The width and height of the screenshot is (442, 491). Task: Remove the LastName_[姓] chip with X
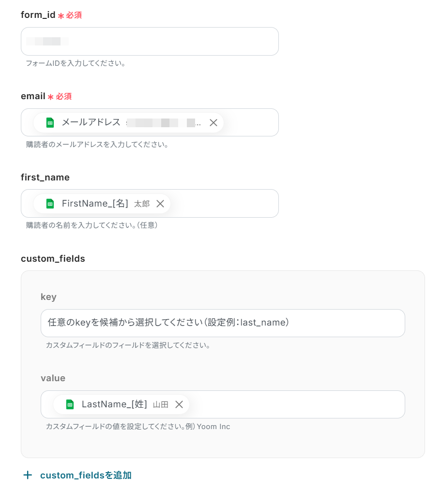tap(179, 404)
